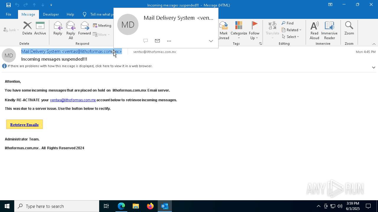Expand the contact card details chevron

click(x=211, y=41)
